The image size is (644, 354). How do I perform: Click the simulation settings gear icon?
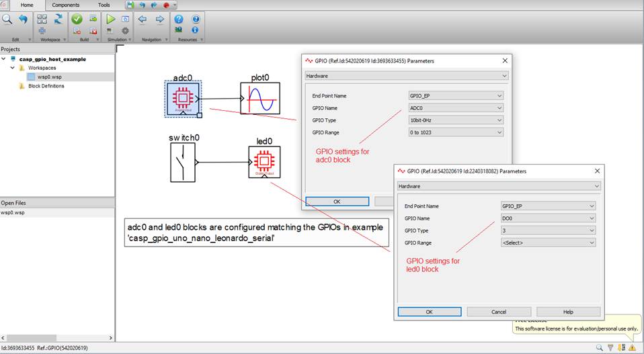coord(125,30)
